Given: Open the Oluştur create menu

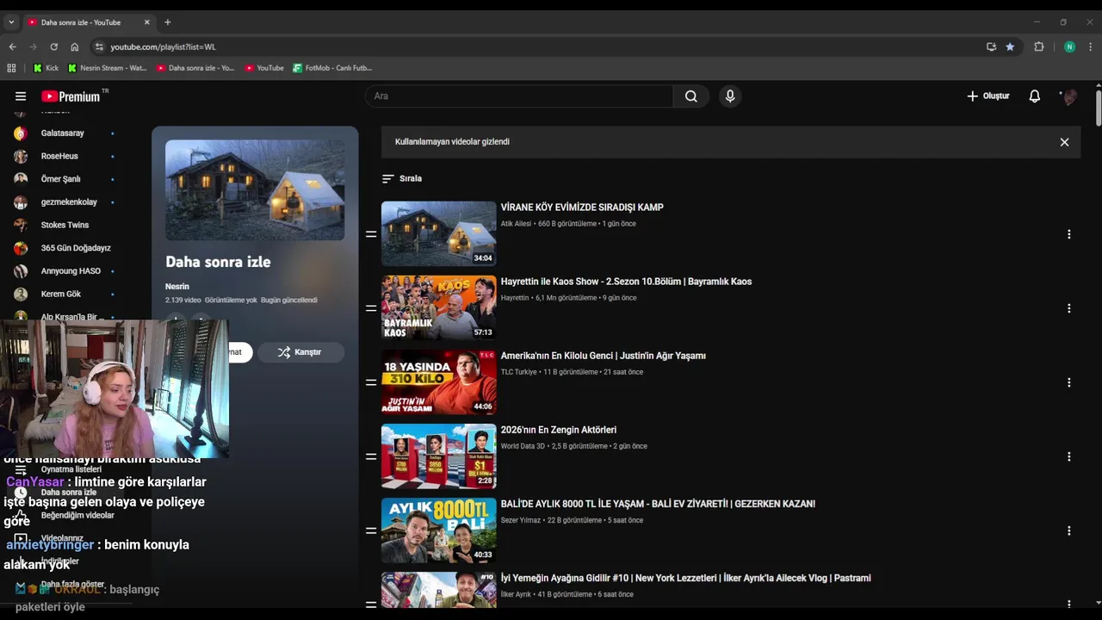Looking at the screenshot, I should [x=987, y=96].
